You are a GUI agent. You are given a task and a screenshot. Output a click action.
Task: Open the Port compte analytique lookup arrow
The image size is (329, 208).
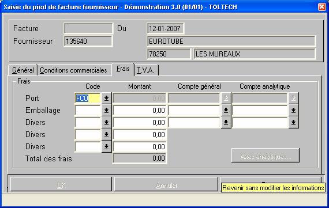(293, 98)
